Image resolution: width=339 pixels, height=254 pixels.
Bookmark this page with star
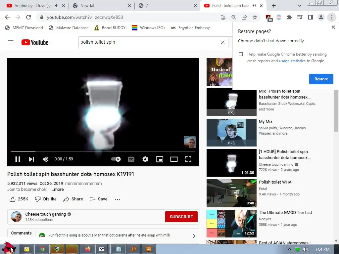pyautogui.click(x=255, y=17)
